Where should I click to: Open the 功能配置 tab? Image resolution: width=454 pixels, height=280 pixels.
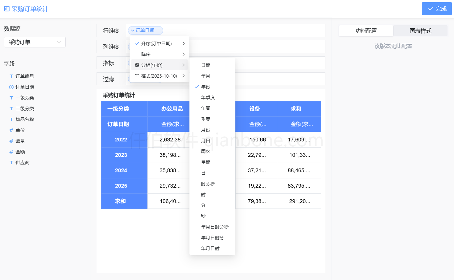tap(366, 31)
